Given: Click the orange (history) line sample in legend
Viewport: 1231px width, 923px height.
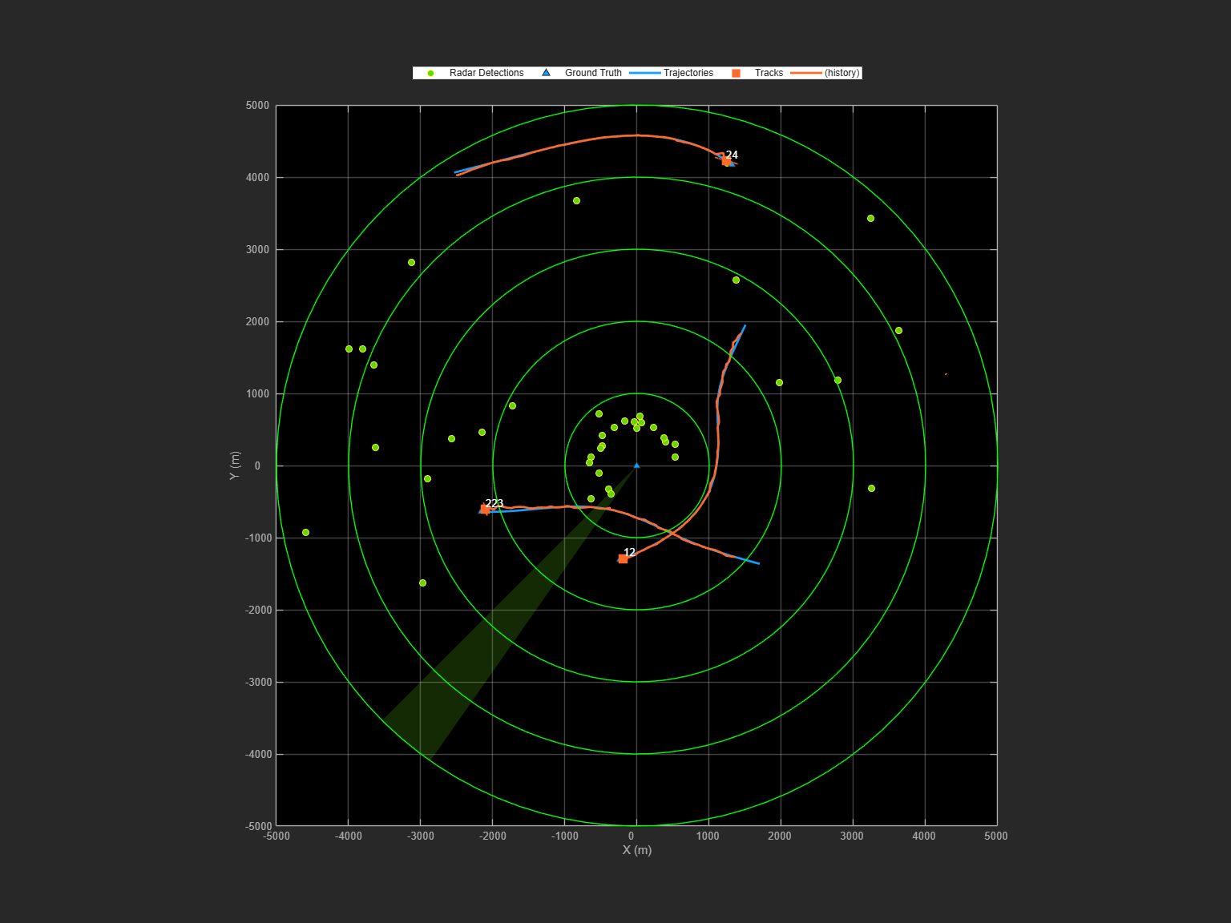Looking at the screenshot, I should point(806,73).
